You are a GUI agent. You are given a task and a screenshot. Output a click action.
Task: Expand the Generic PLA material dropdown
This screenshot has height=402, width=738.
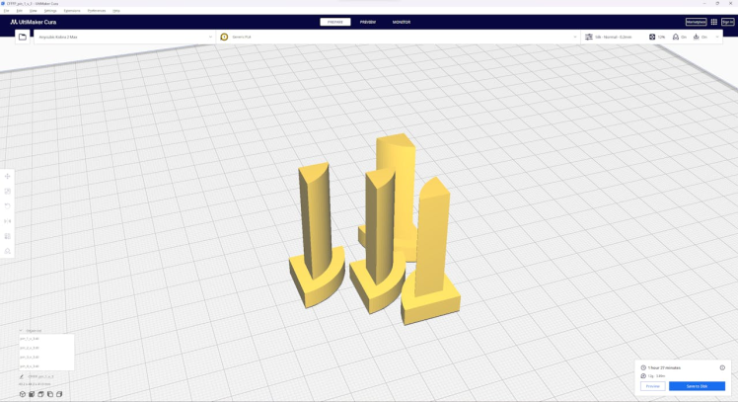coord(399,37)
